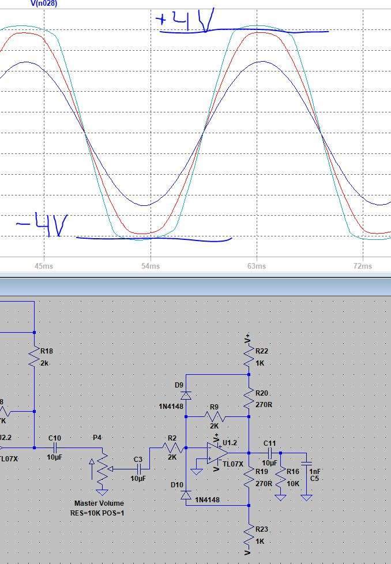Click the C5 1nF capacitor
Image resolution: width=391 pixels, height=564 pixels.
point(307,463)
